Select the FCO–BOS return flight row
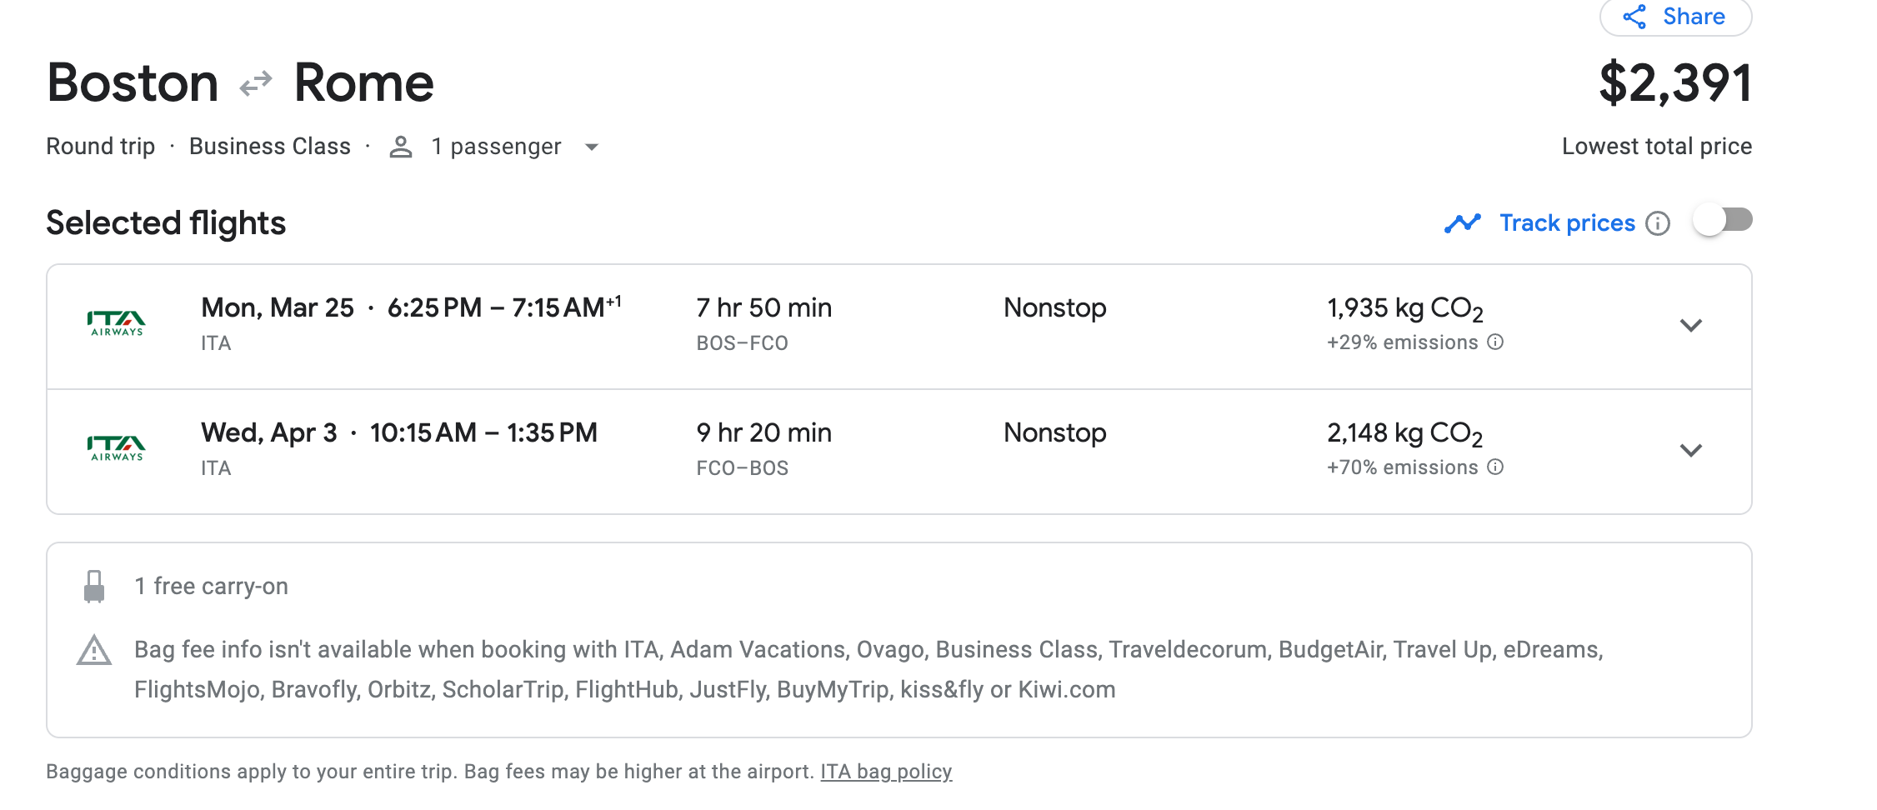Screen dimensions: 1877x810 [x=833, y=452]
